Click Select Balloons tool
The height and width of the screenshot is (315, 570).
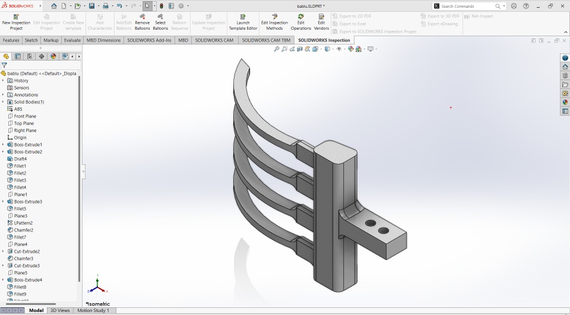160,22
